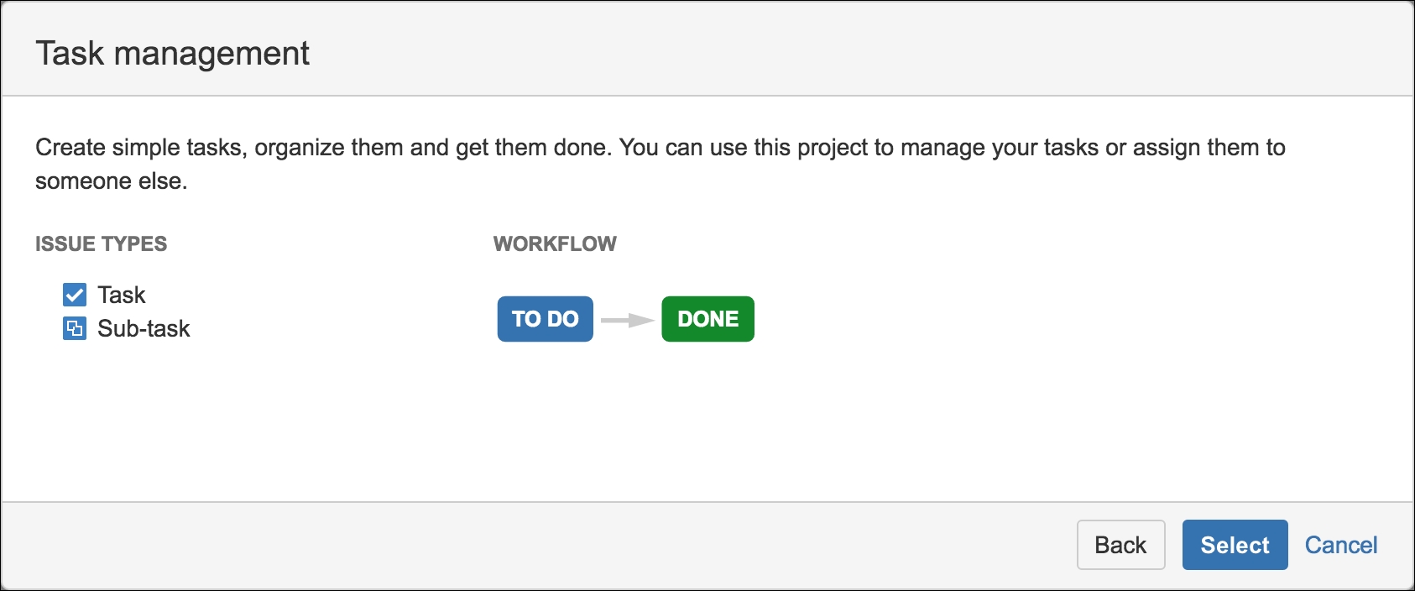Click the word 'Create' starting the description
The height and width of the screenshot is (591, 1415).
[x=70, y=147]
